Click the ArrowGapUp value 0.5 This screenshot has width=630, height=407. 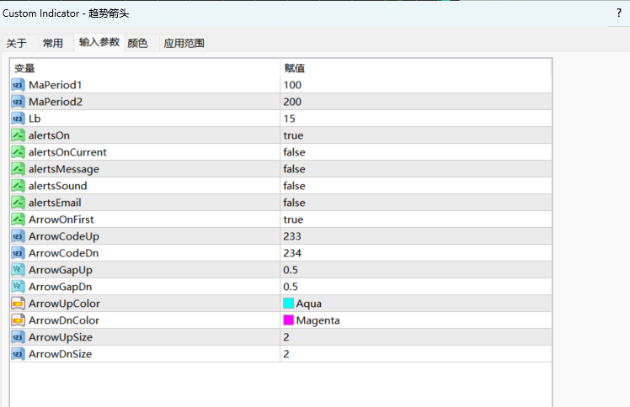[x=291, y=270]
